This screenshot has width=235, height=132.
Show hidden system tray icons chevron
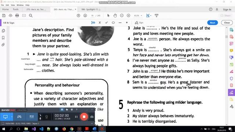[x=202, y=129]
